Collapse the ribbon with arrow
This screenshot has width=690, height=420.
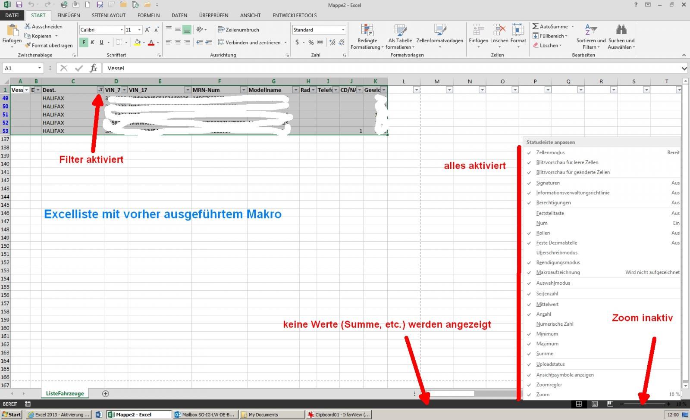click(x=684, y=55)
